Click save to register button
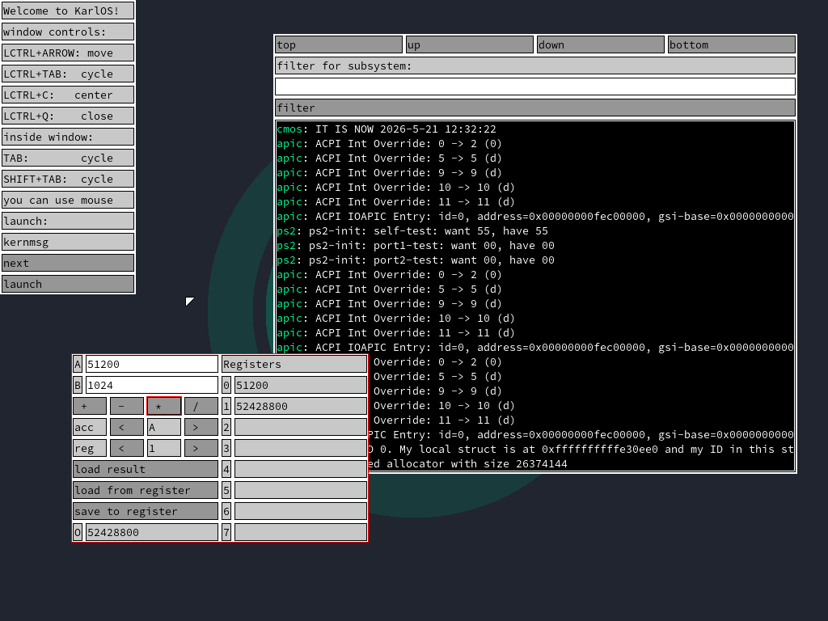This screenshot has width=828, height=621. pyautogui.click(x=146, y=511)
